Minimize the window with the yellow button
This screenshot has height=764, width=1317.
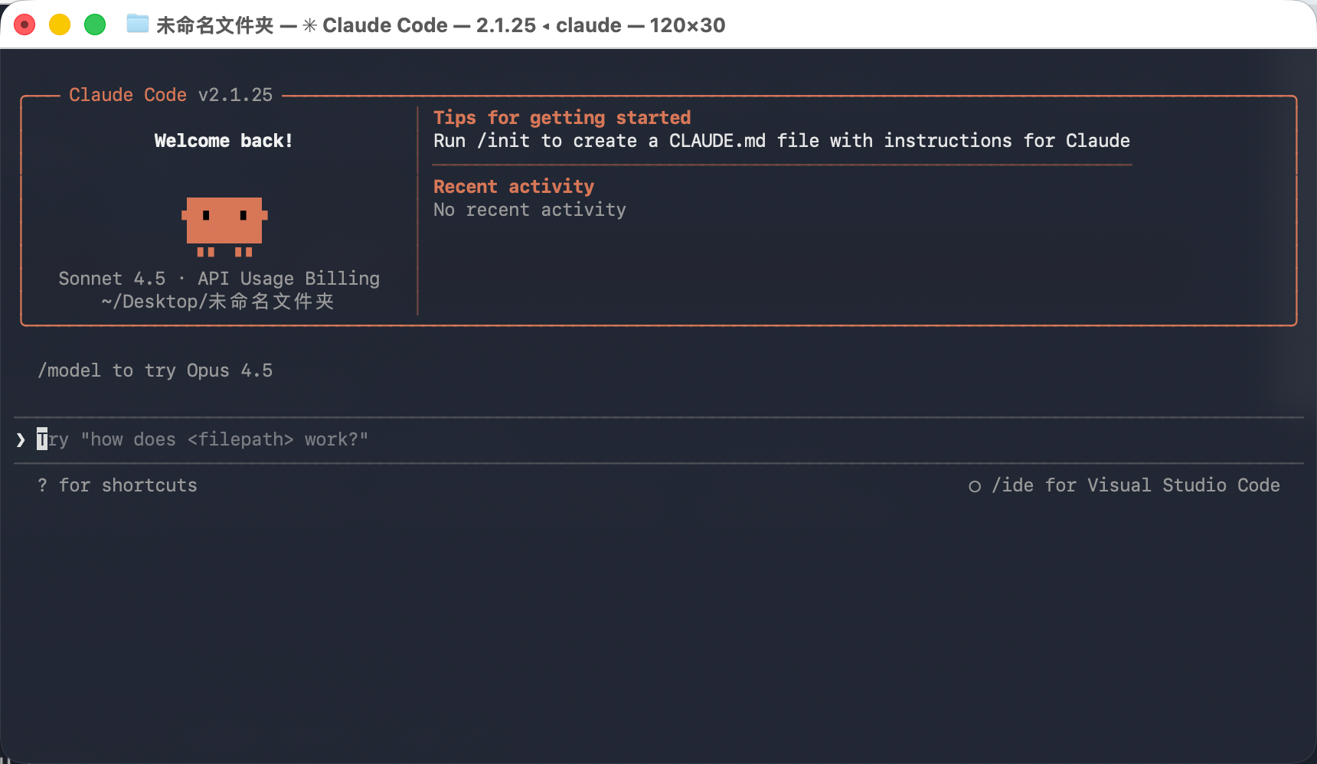[60, 25]
